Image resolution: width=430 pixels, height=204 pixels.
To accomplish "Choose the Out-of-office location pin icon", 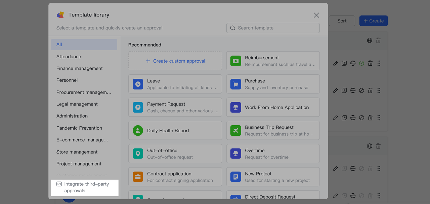I will tap(138, 154).
